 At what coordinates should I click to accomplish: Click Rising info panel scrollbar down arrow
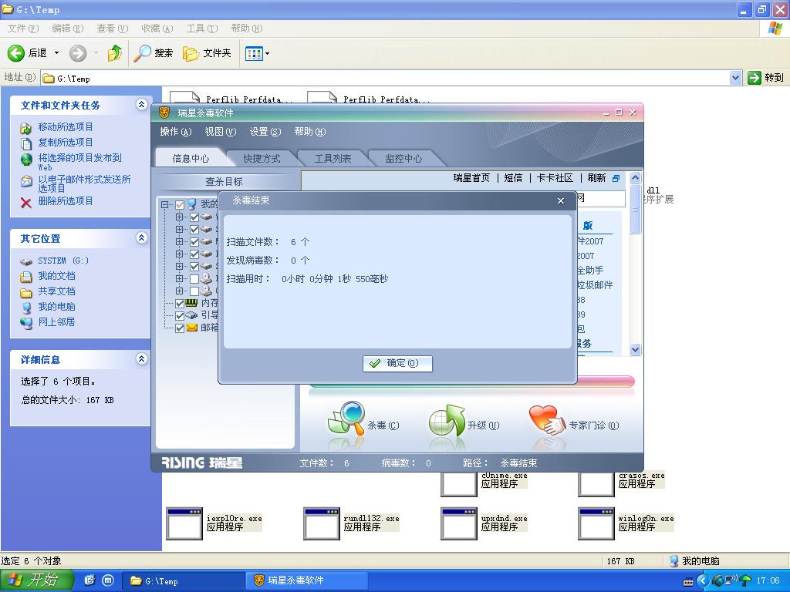point(636,349)
